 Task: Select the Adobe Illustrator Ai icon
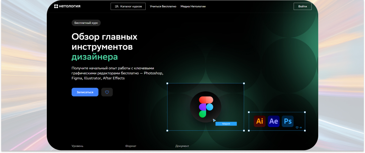pos(260,121)
